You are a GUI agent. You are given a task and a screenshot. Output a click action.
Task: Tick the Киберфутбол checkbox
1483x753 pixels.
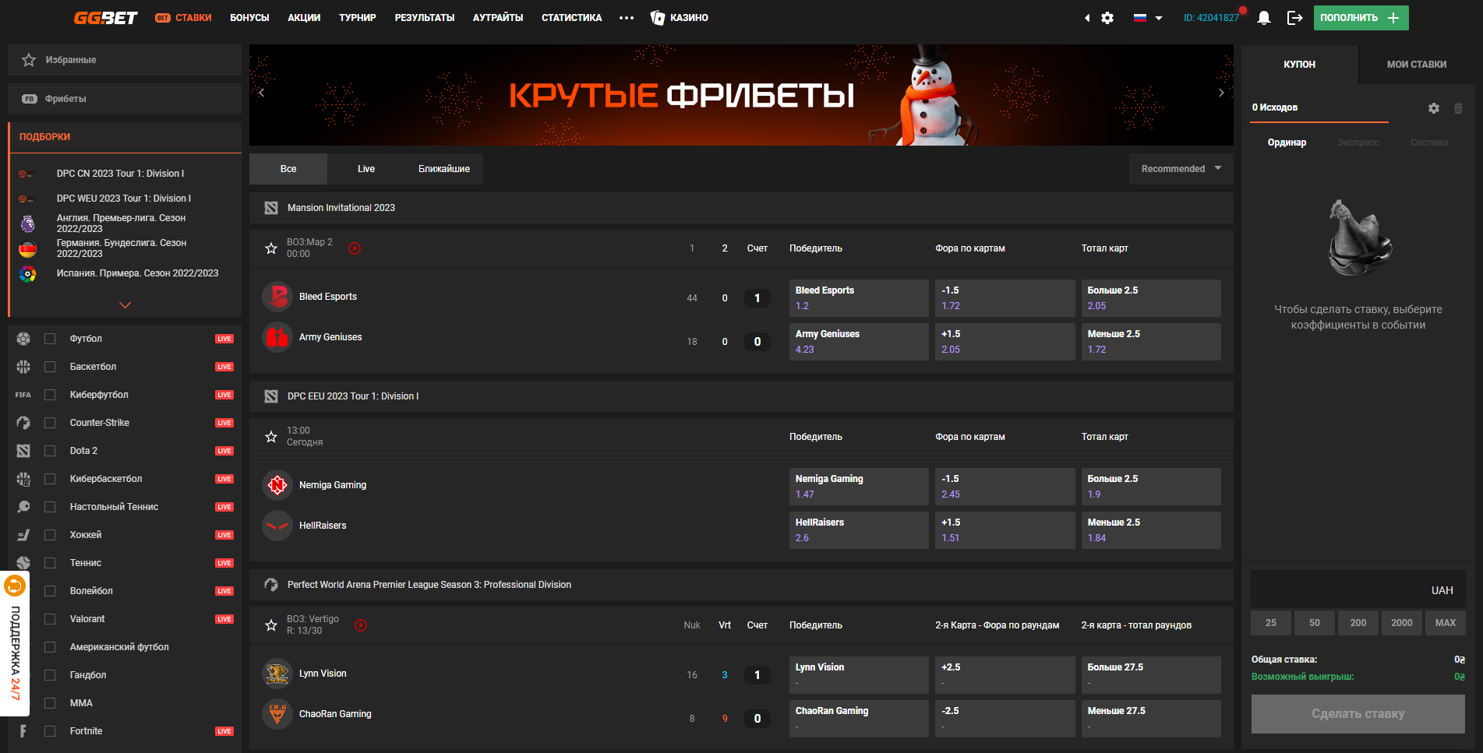click(50, 395)
